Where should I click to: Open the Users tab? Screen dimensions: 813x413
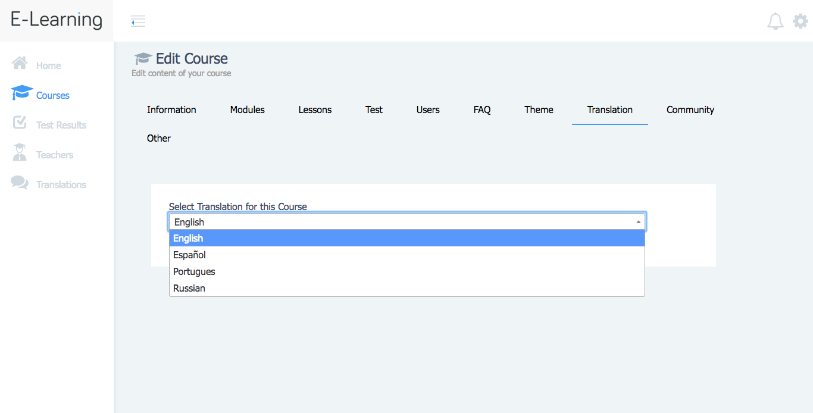(428, 109)
